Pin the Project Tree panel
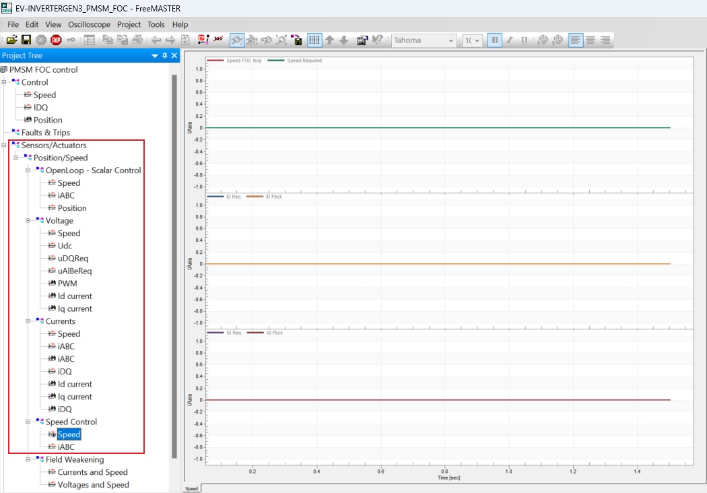 pyautogui.click(x=165, y=56)
